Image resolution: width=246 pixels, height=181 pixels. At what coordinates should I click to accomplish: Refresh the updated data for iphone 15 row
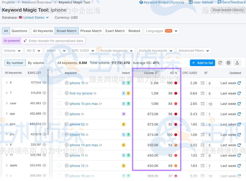point(239,83)
